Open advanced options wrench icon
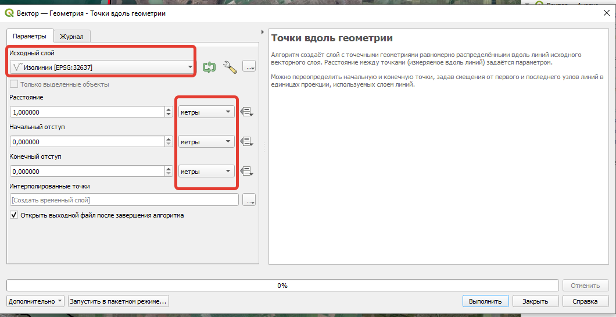This screenshot has width=616, height=317. point(230,67)
